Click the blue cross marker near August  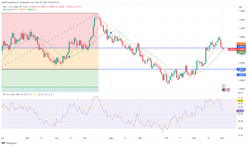click(111, 33)
